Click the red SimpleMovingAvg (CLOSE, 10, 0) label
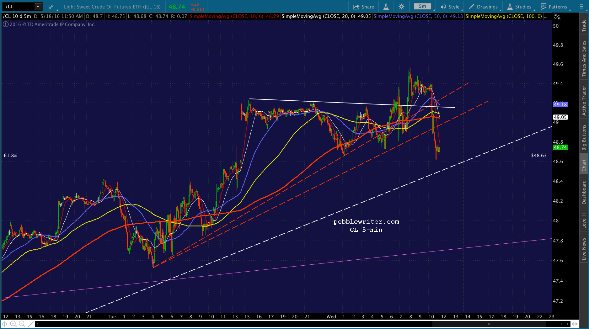589x329 pixels. click(226, 16)
